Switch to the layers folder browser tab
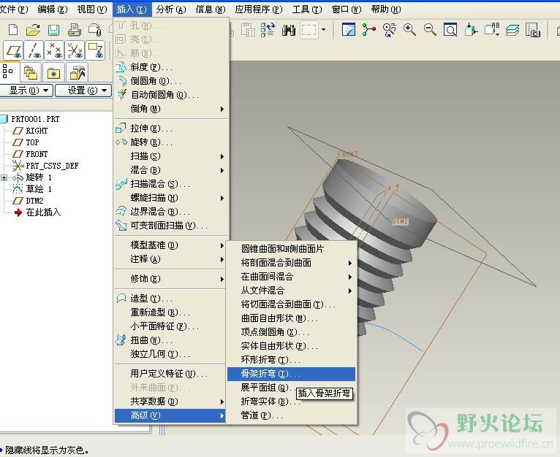 click(x=31, y=73)
